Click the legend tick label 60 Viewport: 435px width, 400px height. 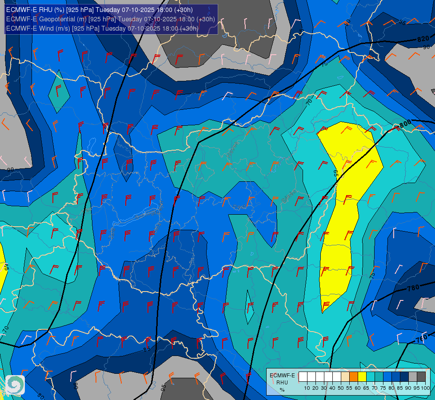(358, 388)
